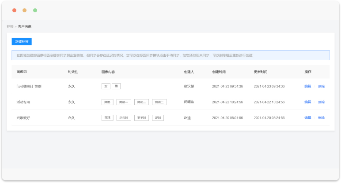Edit the 活动专用 group
This screenshot has height=183, width=341.
307,102
